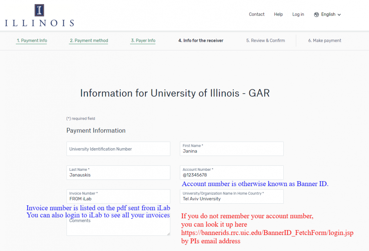
Task: Click the Invoice Number field
Action: click(x=118, y=197)
